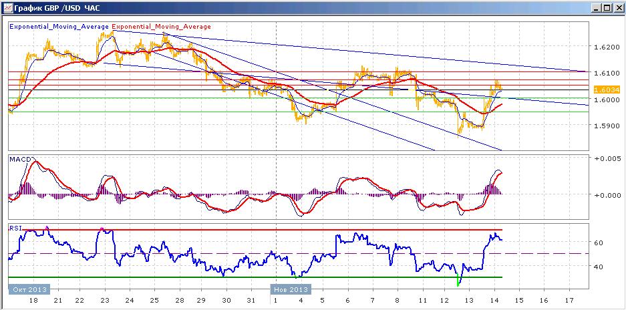Click the 60 level on the RSI axis

599,243
